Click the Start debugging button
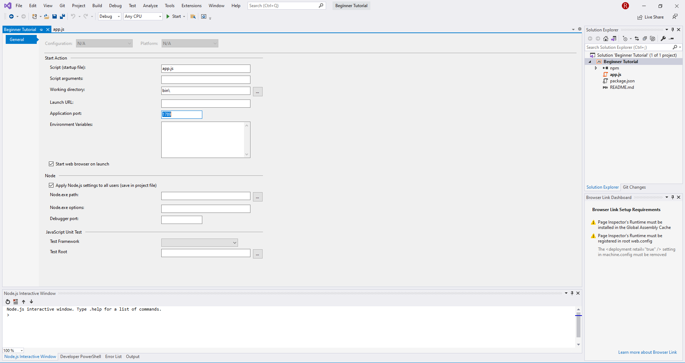 point(174,16)
